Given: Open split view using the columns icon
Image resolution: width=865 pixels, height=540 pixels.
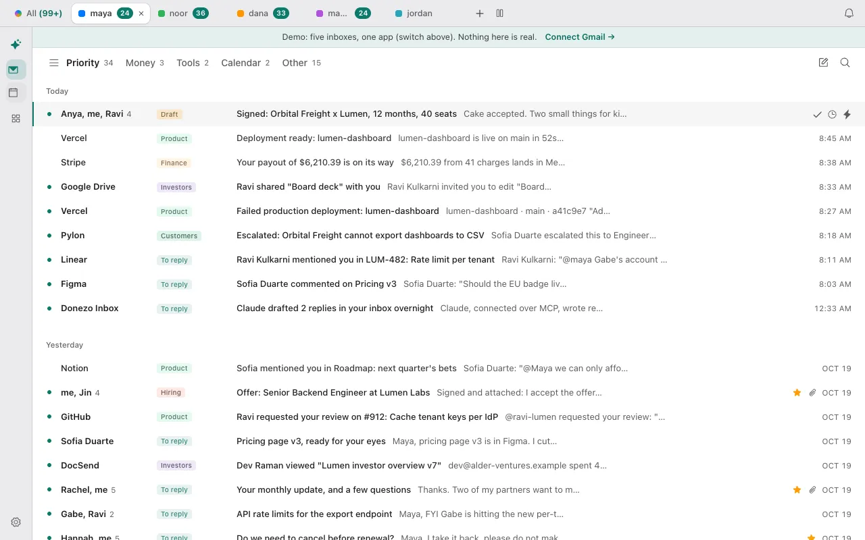Looking at the screenshot, I should [500, 13].
